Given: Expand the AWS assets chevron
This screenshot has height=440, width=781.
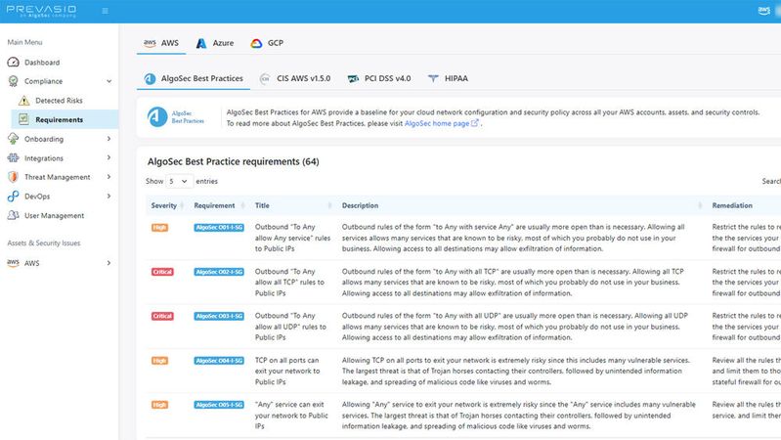Looking at the screenshot, I should point(109,263).
